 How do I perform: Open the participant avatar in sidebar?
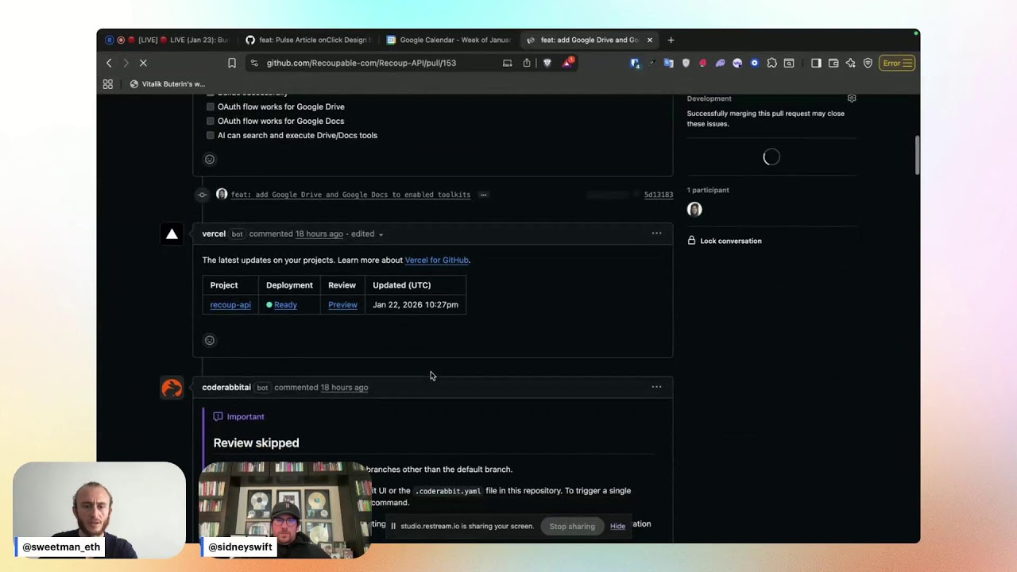click(x=694, y=210)
